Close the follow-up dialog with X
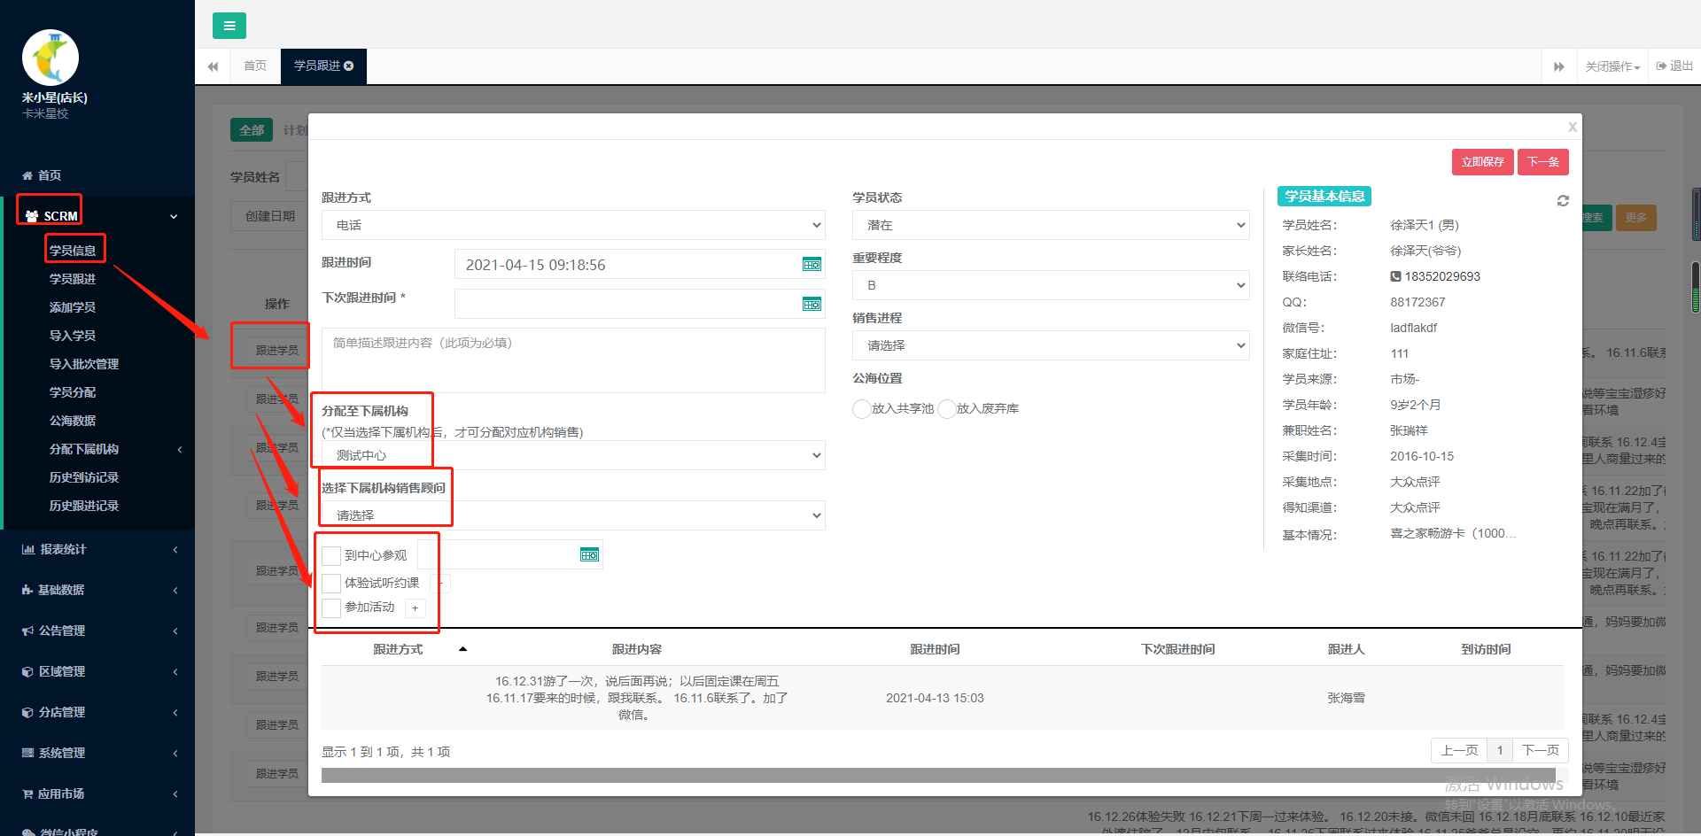 (1572, 127)
